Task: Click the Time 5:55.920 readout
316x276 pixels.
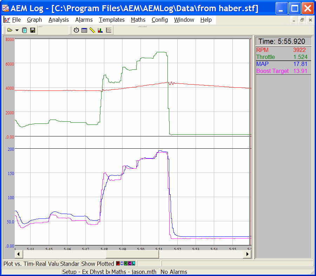Action: 283,41
